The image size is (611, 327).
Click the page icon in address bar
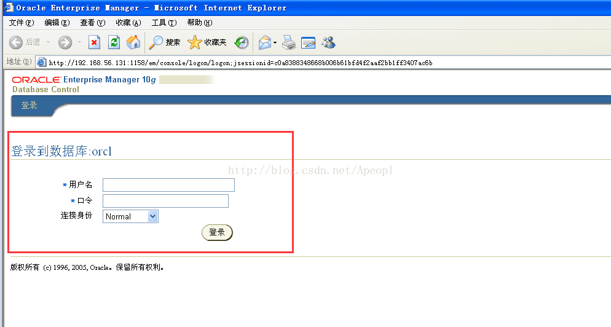pyautogui.click(x=42, y=62)
